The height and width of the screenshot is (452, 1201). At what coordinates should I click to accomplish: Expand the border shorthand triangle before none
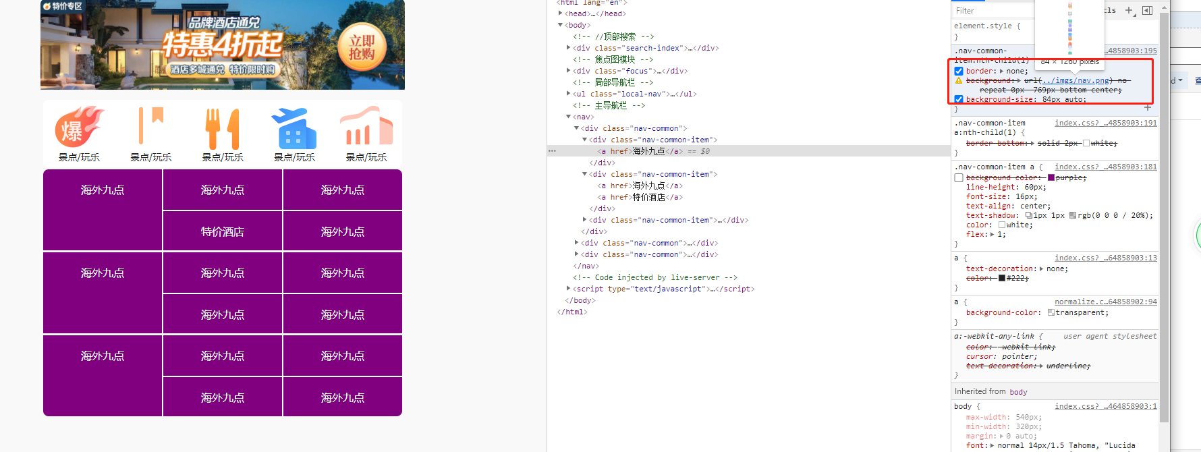pyautogui.click(x=1001, y=71)
